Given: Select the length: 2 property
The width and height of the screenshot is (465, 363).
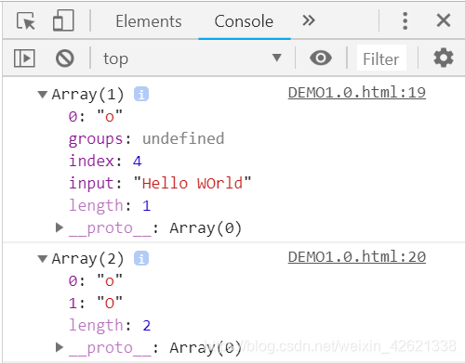Looking at the screenshot, I should pos(110,326).
